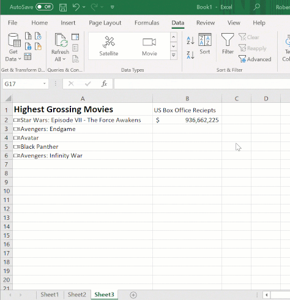Select the Black Panther cell
Viewport: 290px width, 300px height.
pyautogui.click(x=83, y=146)
